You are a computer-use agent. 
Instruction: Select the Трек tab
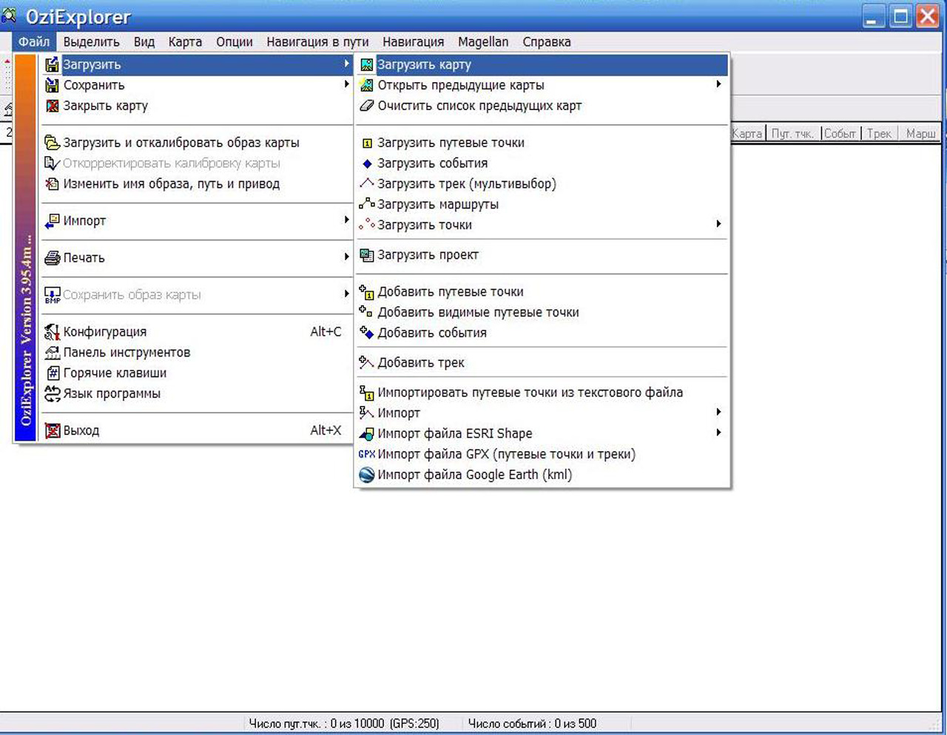point(879,134)
